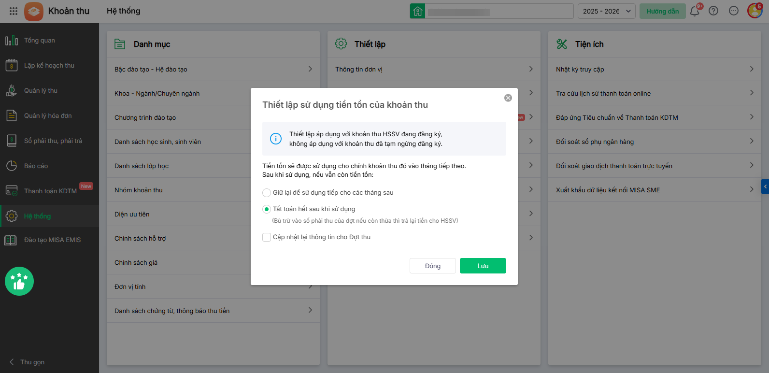Click the notification bell icon
Image resolution: width=769 pixels, height=373 pixels.
point(694,11)
